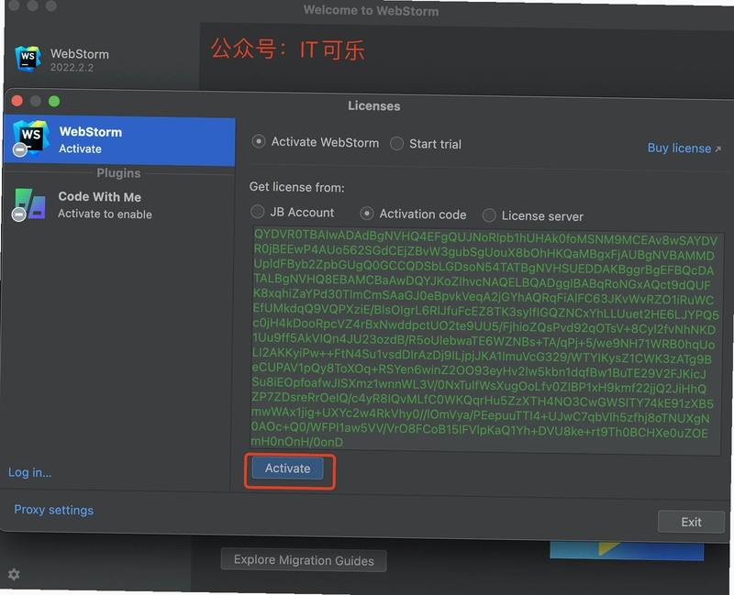Click the 'Plugins' section header
This screenshot has height=595, width=734.
pos(118,173)
